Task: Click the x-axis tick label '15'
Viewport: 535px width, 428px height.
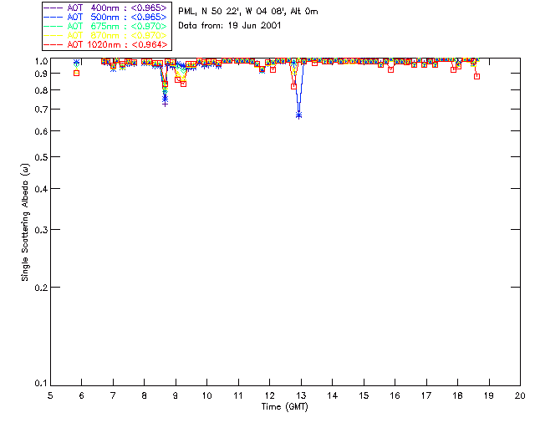Action: coord(364,396)
